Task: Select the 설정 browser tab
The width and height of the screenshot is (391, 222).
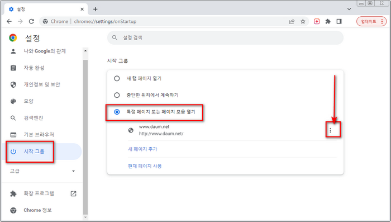Action: (46, 10)
